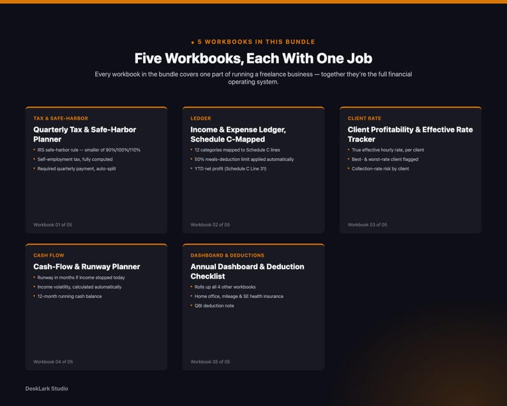The width and height of the screenshot is (507, 406).
Task: Click 'Rolls up all 4 other workbooks' bullet
Action: point(225,287)
